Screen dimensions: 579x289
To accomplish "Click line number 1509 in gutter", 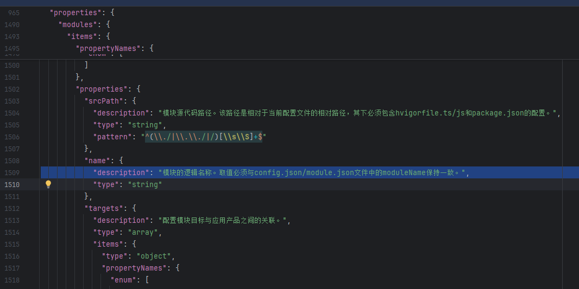I will pyautogui.click(x=12, y=172).
